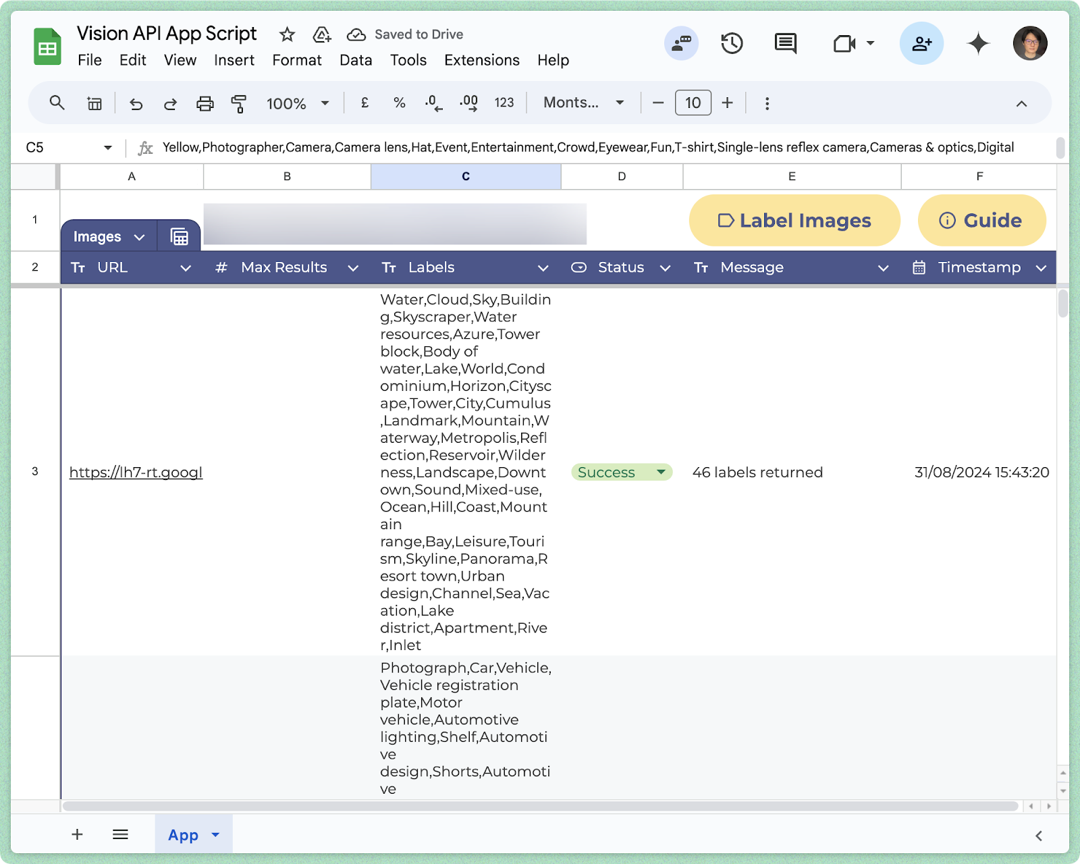Open the Edit menu
Image resolution: width=1080 pixels, height=864 pixels.
tap(133, 60)
